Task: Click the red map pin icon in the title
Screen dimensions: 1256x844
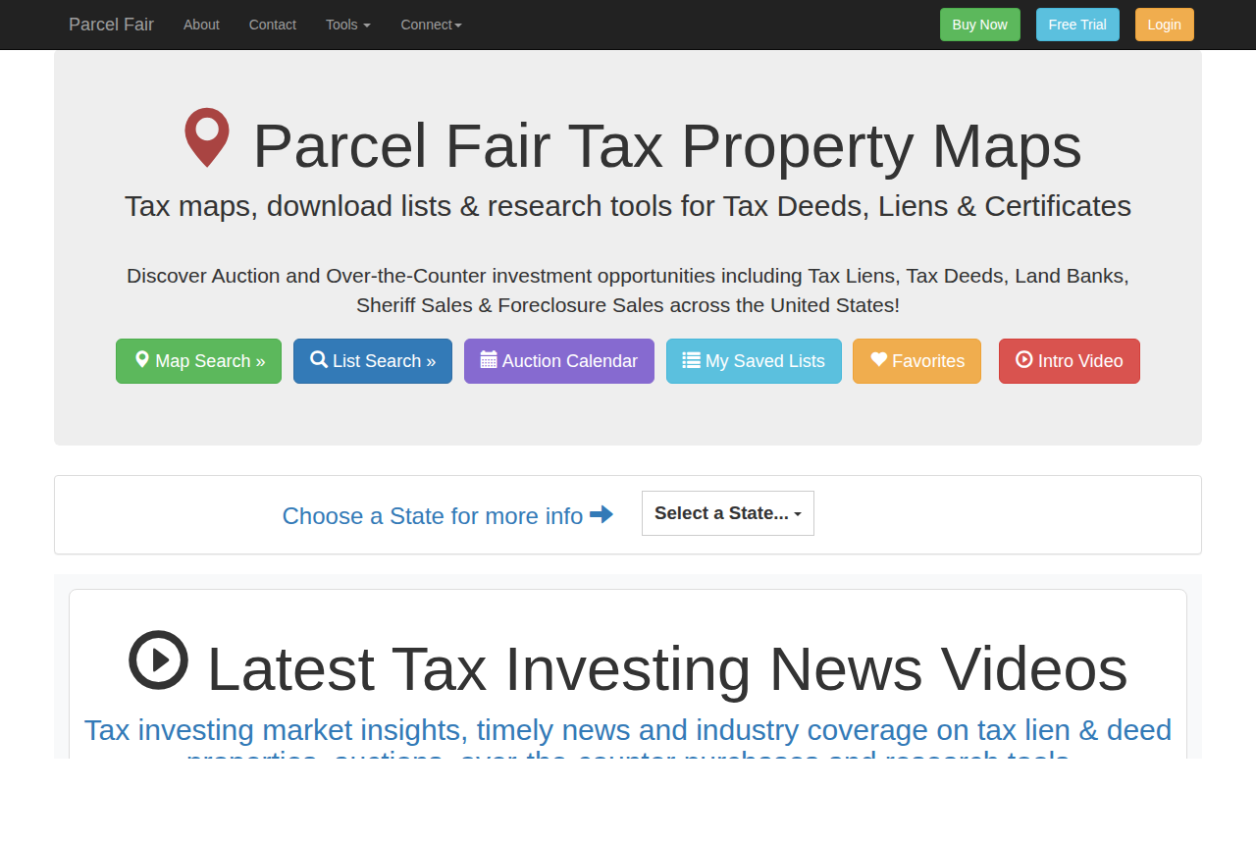Action: (207, 137)
